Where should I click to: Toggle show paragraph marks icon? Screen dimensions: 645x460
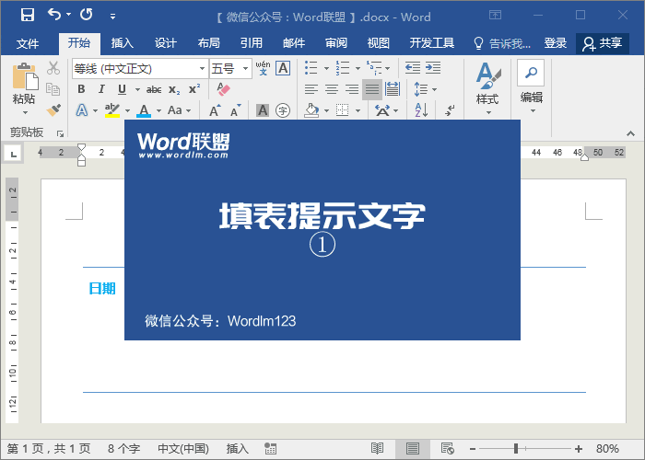[450, 110]
